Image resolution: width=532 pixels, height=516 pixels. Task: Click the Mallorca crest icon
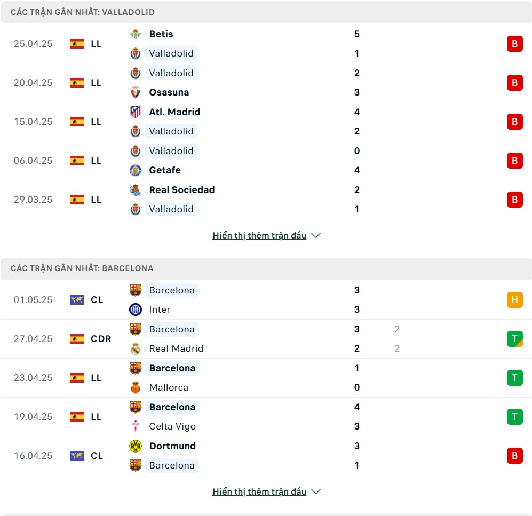click(x=136, y=387)
